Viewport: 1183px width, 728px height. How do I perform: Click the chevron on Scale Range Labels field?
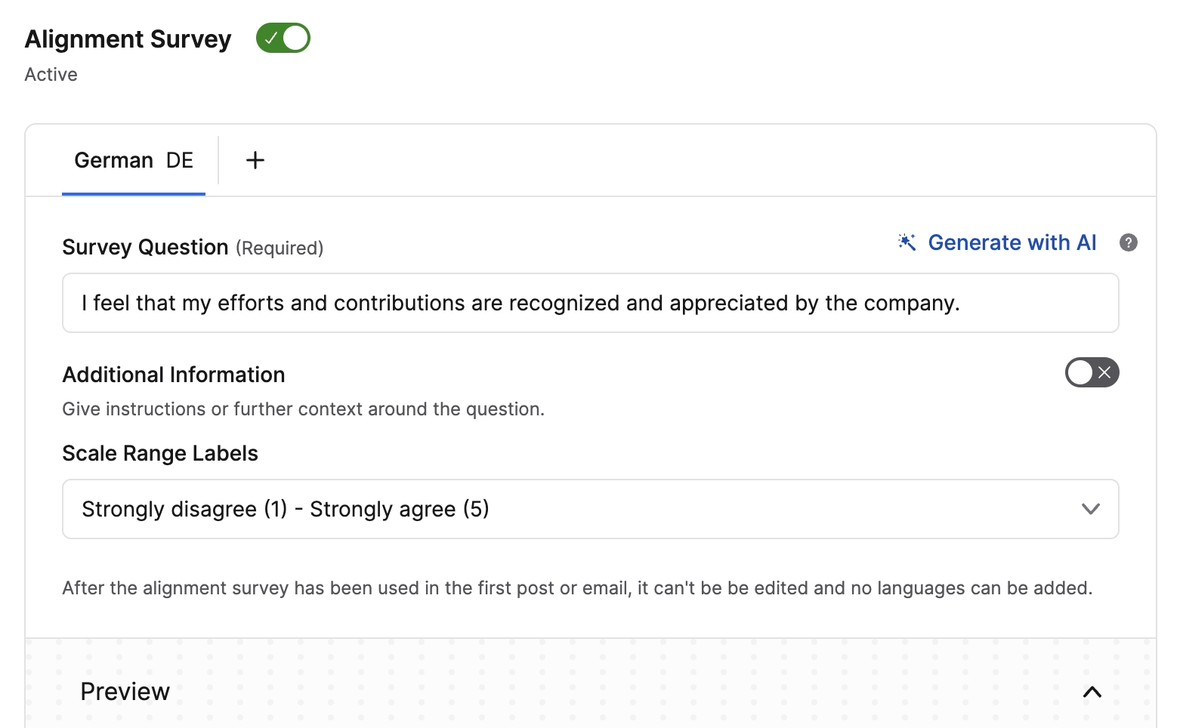coord(1090,509)
